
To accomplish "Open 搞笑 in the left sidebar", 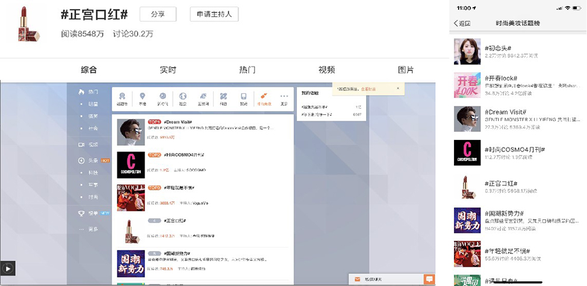I will click(93, 116).
